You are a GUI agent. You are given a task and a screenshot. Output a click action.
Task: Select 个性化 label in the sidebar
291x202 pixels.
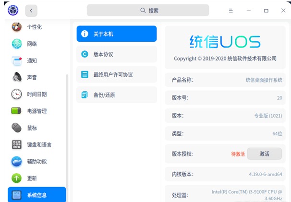click(35, 27)
